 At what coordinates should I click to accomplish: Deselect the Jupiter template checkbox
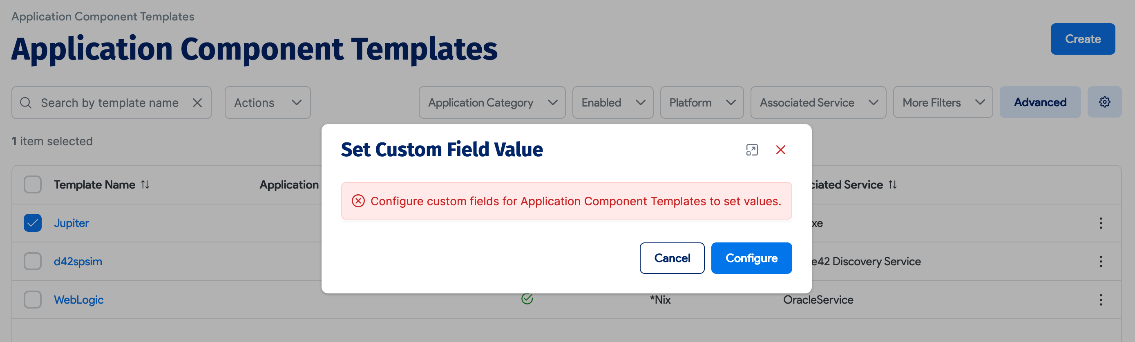point(32,223)
